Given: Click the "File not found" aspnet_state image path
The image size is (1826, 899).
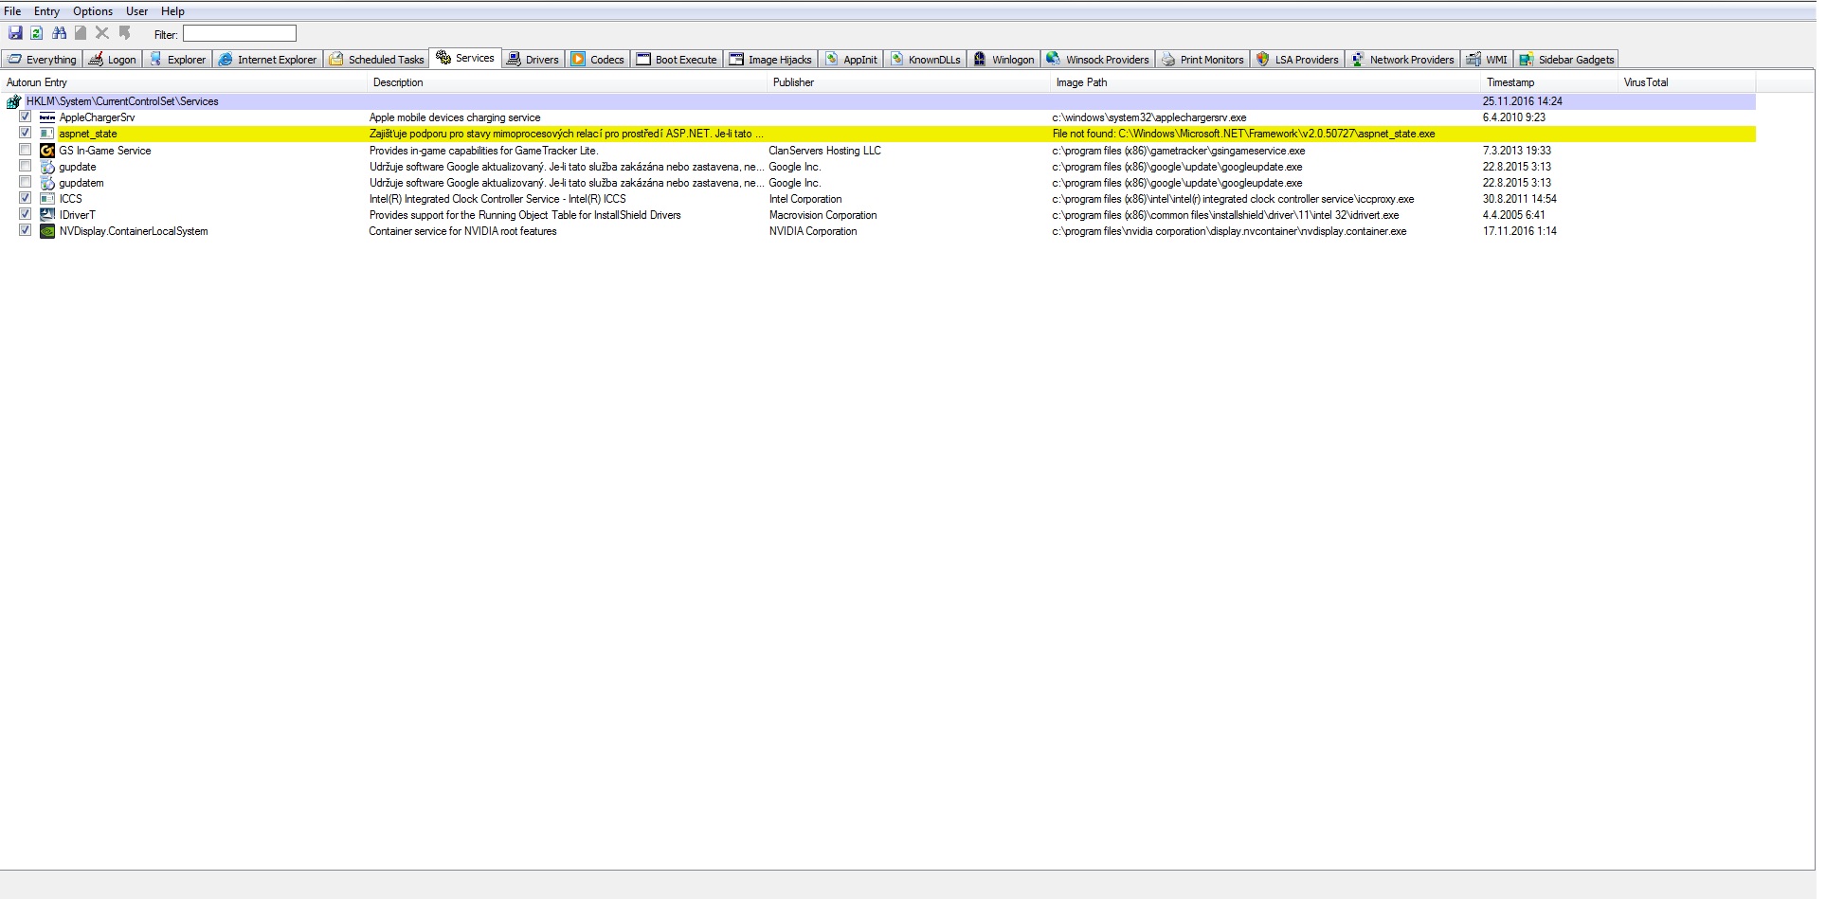Looking at the screenshot, I should 1243,134.
